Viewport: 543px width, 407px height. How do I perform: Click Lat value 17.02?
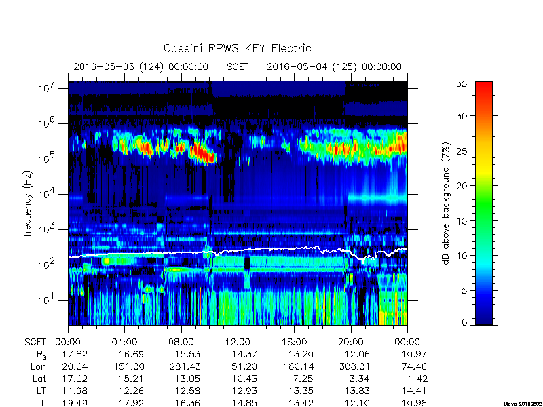pyautogui.click(x=75, y=379)
